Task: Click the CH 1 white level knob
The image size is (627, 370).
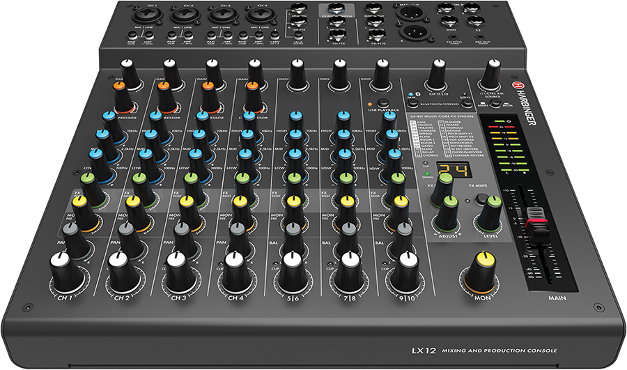Action: pos(68,273)
